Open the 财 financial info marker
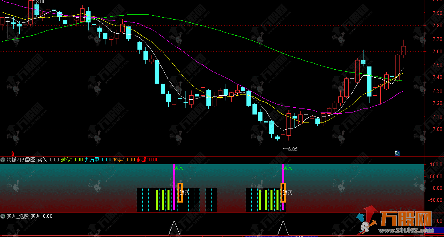 coord(397,153)
